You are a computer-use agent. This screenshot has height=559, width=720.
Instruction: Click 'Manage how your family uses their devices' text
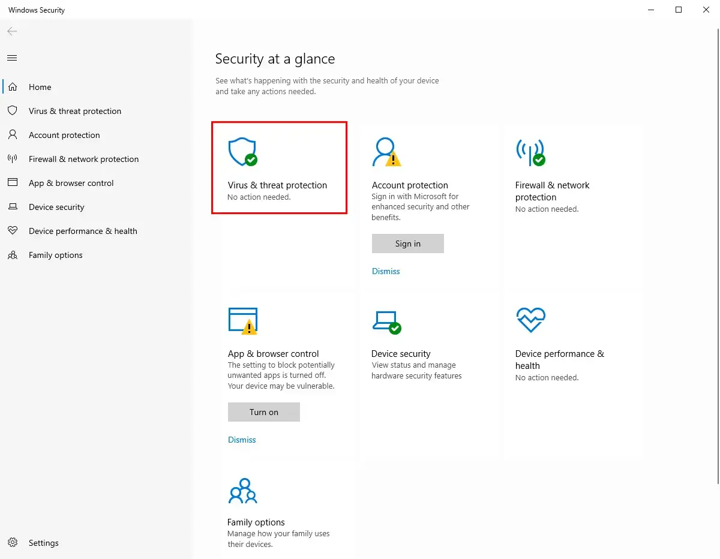tap(278, 539)
